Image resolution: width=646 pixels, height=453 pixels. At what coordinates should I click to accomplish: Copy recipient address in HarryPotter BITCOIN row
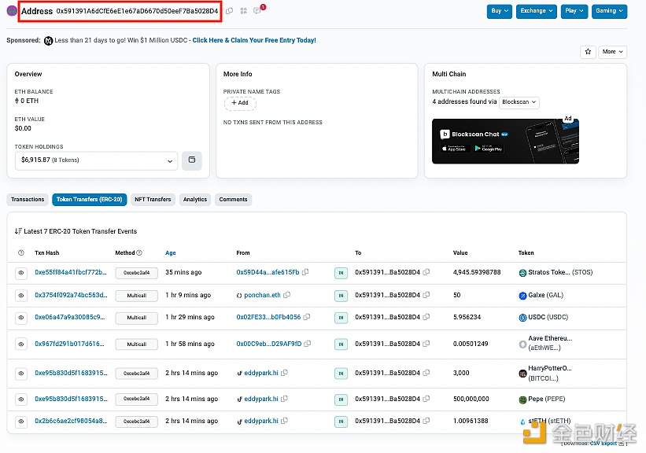click(x=426, y=373)
